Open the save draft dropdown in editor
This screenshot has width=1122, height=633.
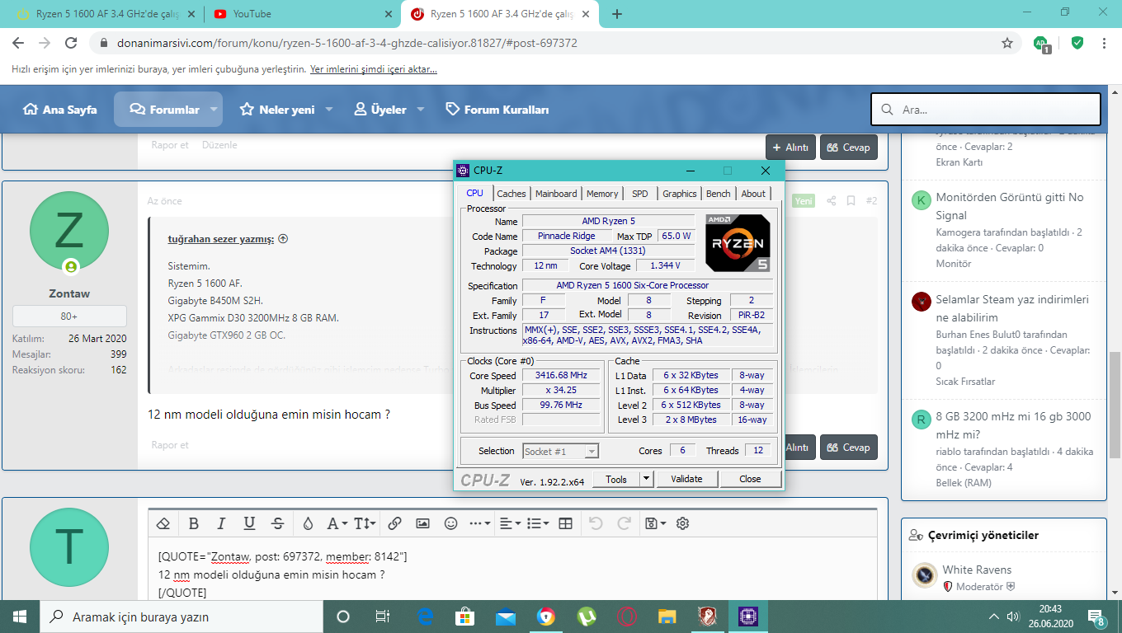click(x=655, y=523)
